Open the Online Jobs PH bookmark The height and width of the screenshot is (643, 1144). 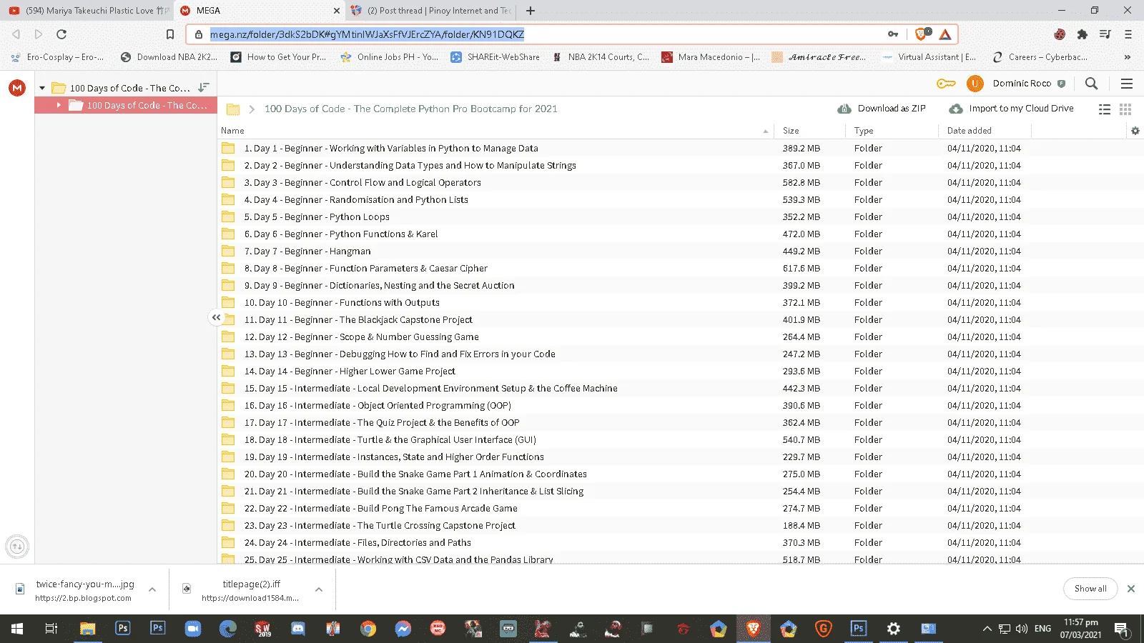coord(390,57)
